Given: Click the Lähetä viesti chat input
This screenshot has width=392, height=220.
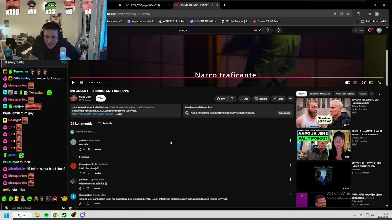Looking at the screenshot, I should pyautogui.click(x=34, y=208).
